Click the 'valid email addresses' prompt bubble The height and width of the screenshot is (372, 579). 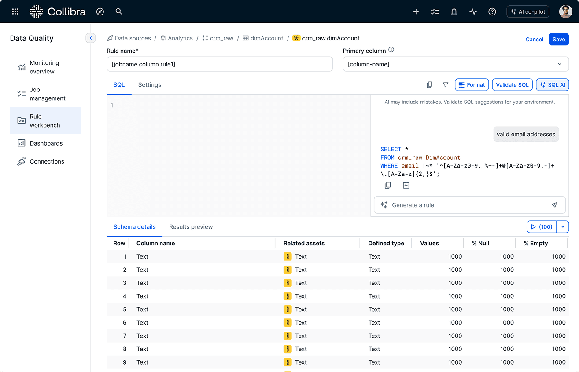[x=526, y=134]
